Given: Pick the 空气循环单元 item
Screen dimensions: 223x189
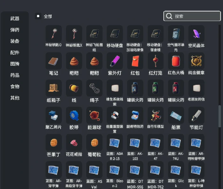Looking at the screenshot, I should [176, 34].
